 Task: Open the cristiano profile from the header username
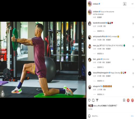96,4
